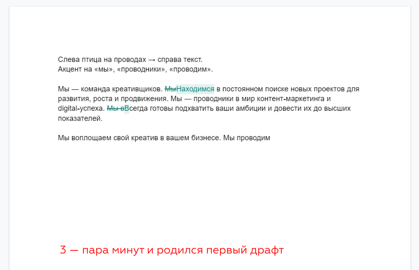Click the sentence "Мы воплощаем свой креатив в вашем бизнесе."

click(x=140, y=138)
